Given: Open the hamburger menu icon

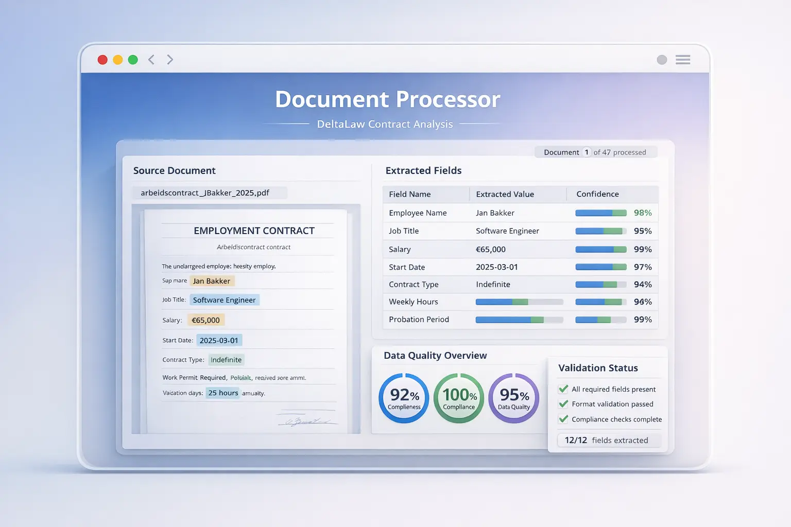Looking at the screenshot, I should pyautogui.click(x=683, y=60).
